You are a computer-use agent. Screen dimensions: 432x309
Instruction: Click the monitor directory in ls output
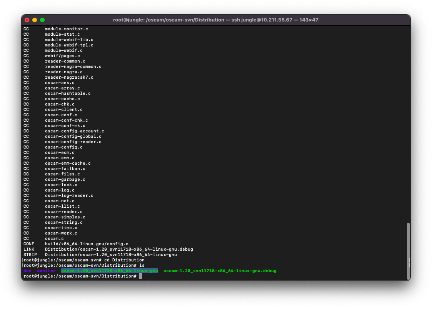(x=46, y=271)
